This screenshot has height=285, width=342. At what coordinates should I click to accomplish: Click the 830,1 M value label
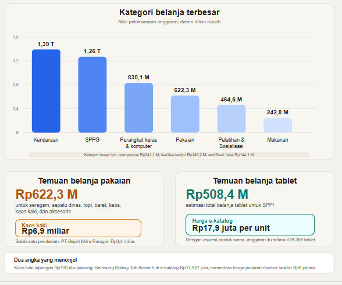click(x=138, y=78)
